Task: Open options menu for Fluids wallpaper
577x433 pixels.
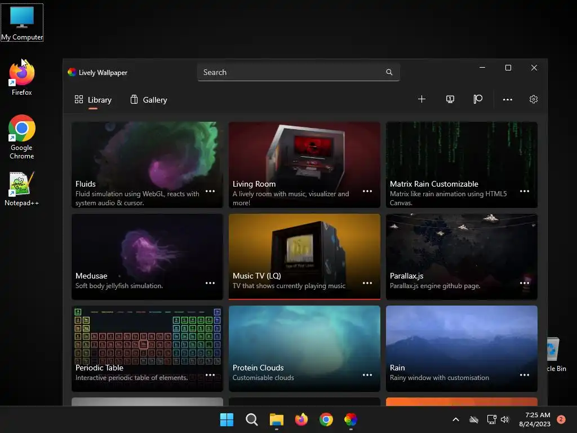Action: point(210,191)
